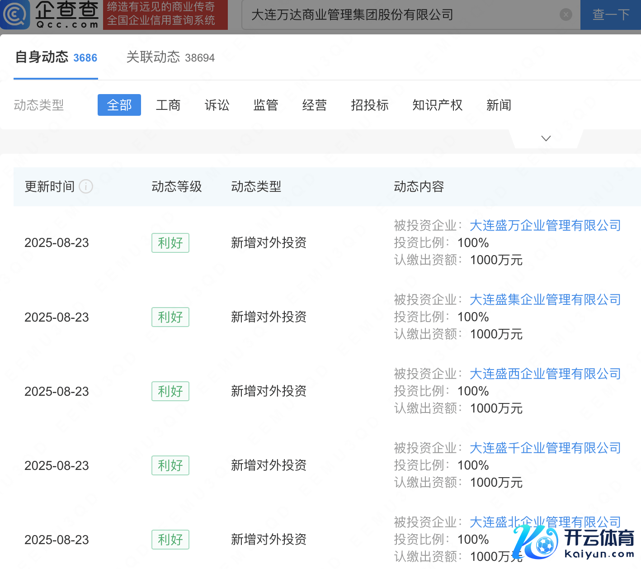Filter dynamics by 诉讼

click(217, 105)
